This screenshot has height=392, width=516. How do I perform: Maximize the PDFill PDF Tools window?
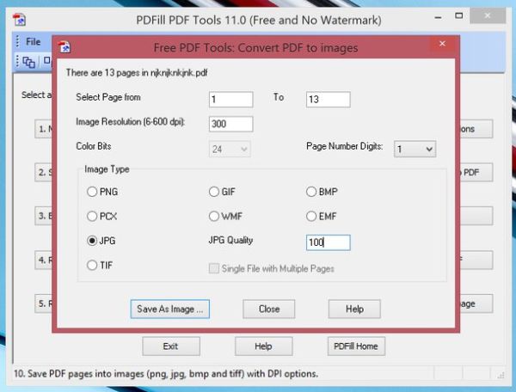click(x=458, y=15)
